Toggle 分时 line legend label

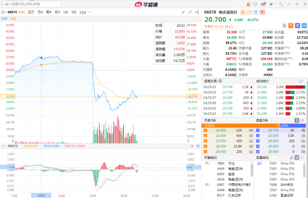(x=4, y=18)
